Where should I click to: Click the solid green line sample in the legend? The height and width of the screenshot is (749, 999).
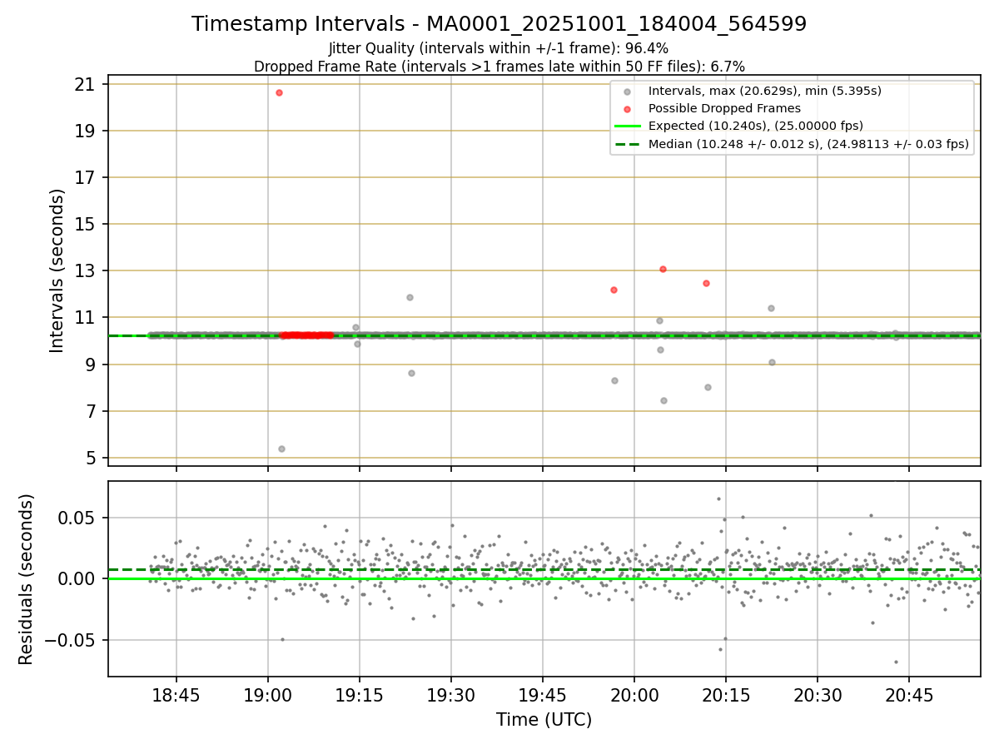[x=628, y=126]
